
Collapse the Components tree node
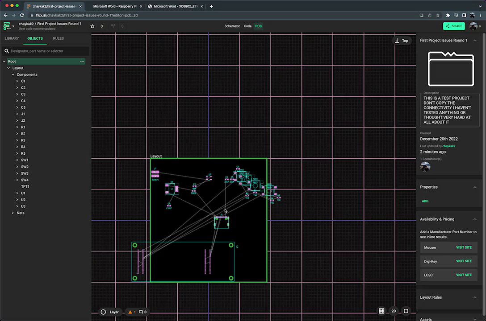[13, 74]
